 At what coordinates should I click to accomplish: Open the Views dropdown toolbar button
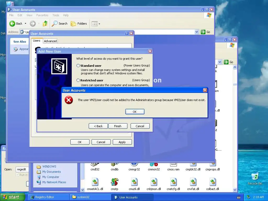[96, 24]
